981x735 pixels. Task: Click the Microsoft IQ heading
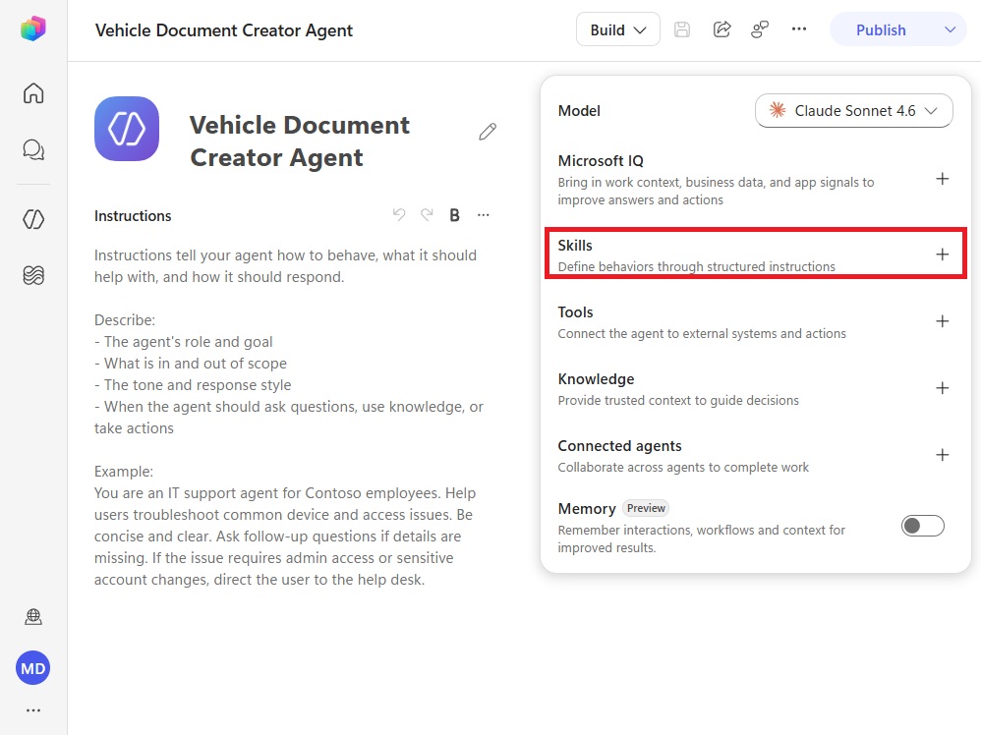601,161
